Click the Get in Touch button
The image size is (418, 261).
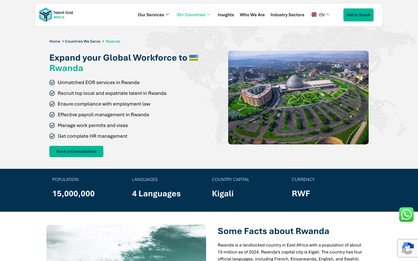point(358,15)
